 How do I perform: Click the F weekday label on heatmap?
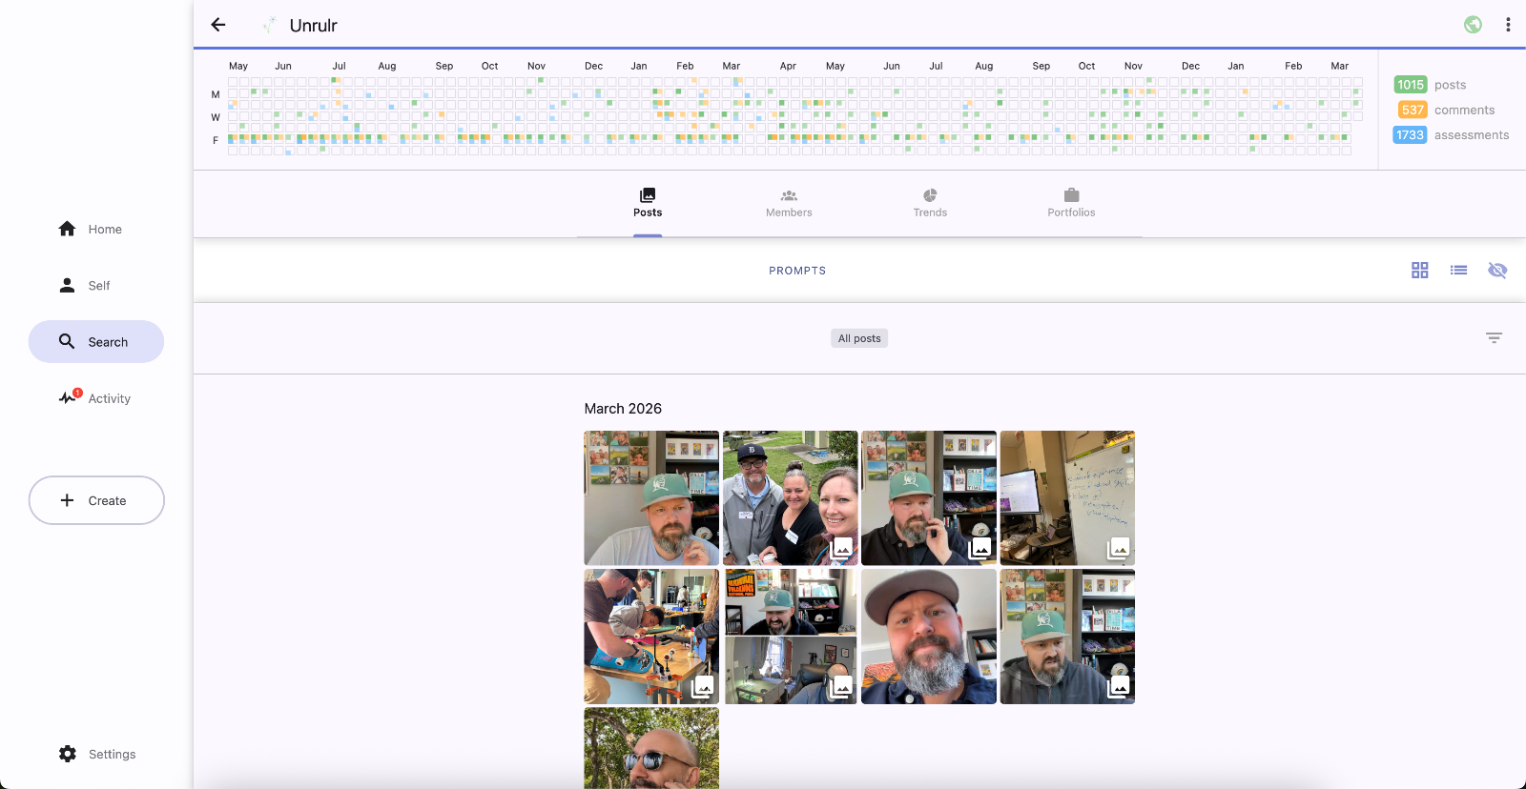pyautogui.click(x=216, y=140)
